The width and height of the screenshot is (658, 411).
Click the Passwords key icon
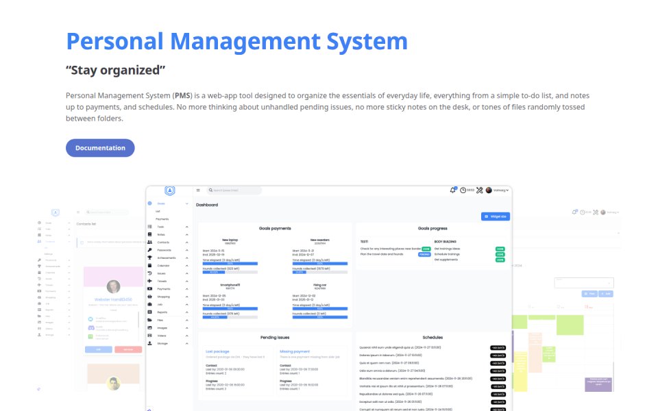coord(149,250)
